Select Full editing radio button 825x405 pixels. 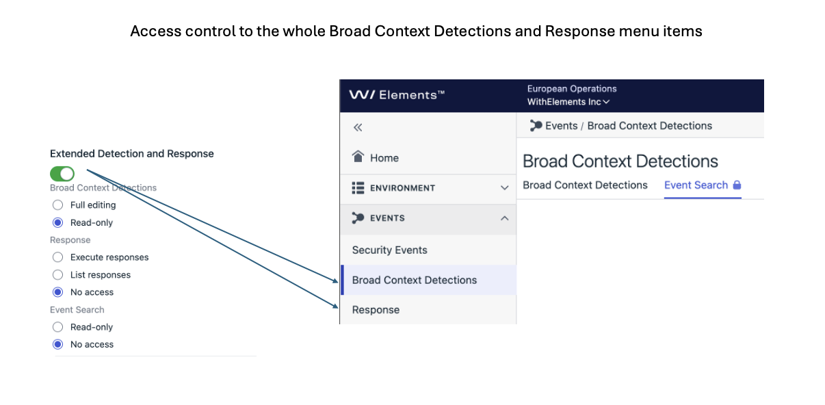click(x=57, y=205)
